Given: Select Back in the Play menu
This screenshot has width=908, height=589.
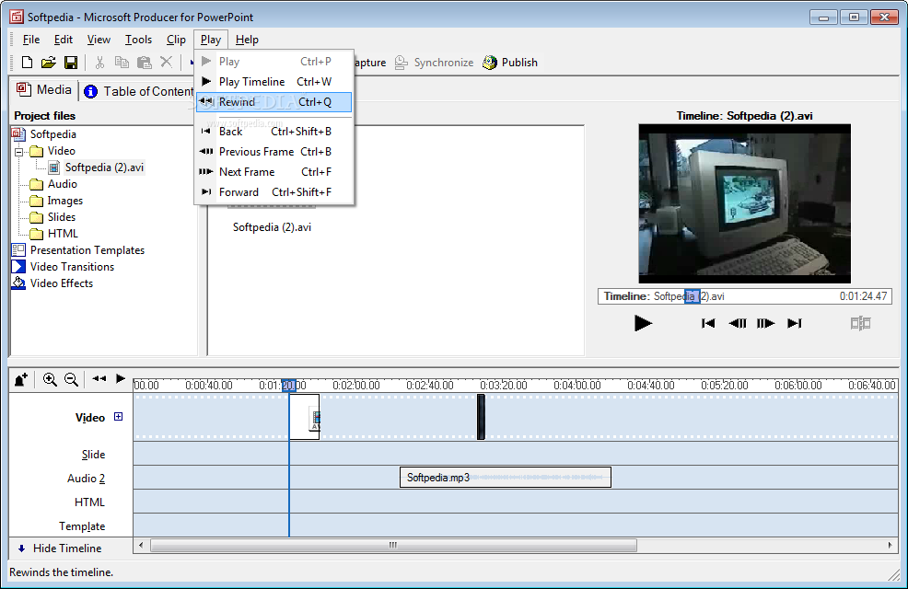Looking at the screenshot, I should pyautogui.click(x=274, y=132).
